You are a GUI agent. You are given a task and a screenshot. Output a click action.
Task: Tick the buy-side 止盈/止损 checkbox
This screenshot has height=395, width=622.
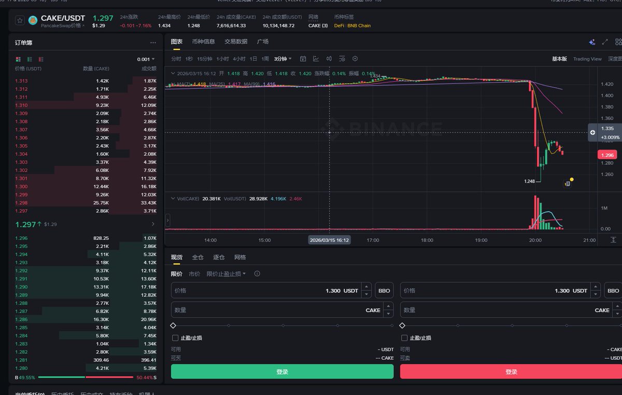(x=175, y=338)
